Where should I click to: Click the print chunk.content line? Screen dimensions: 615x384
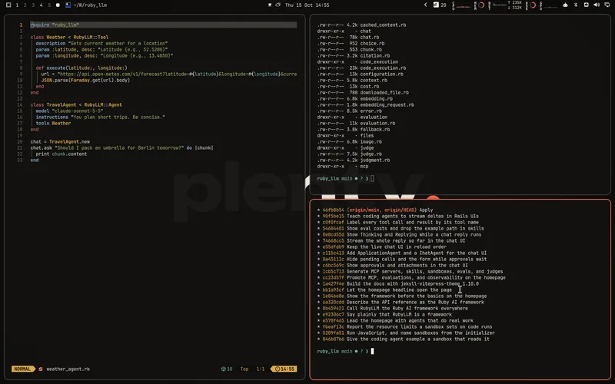coord(61,154)
